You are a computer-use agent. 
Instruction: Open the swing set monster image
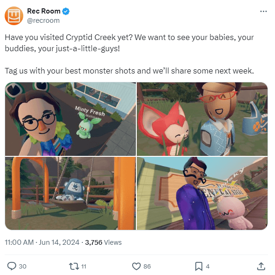coord(70,193)
